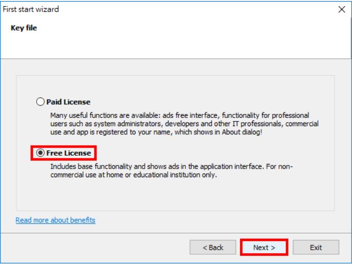Open the Read more about benefits link
The width and height of the screenshot is (352, 264).
pos(56,220)
